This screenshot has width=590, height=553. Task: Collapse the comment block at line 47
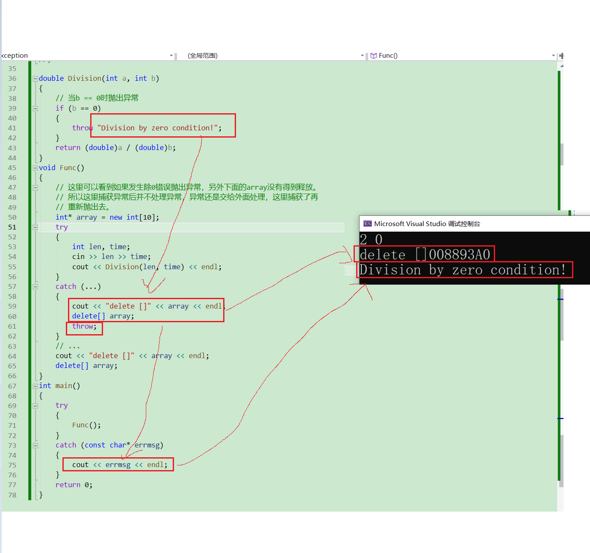(35, 188)
